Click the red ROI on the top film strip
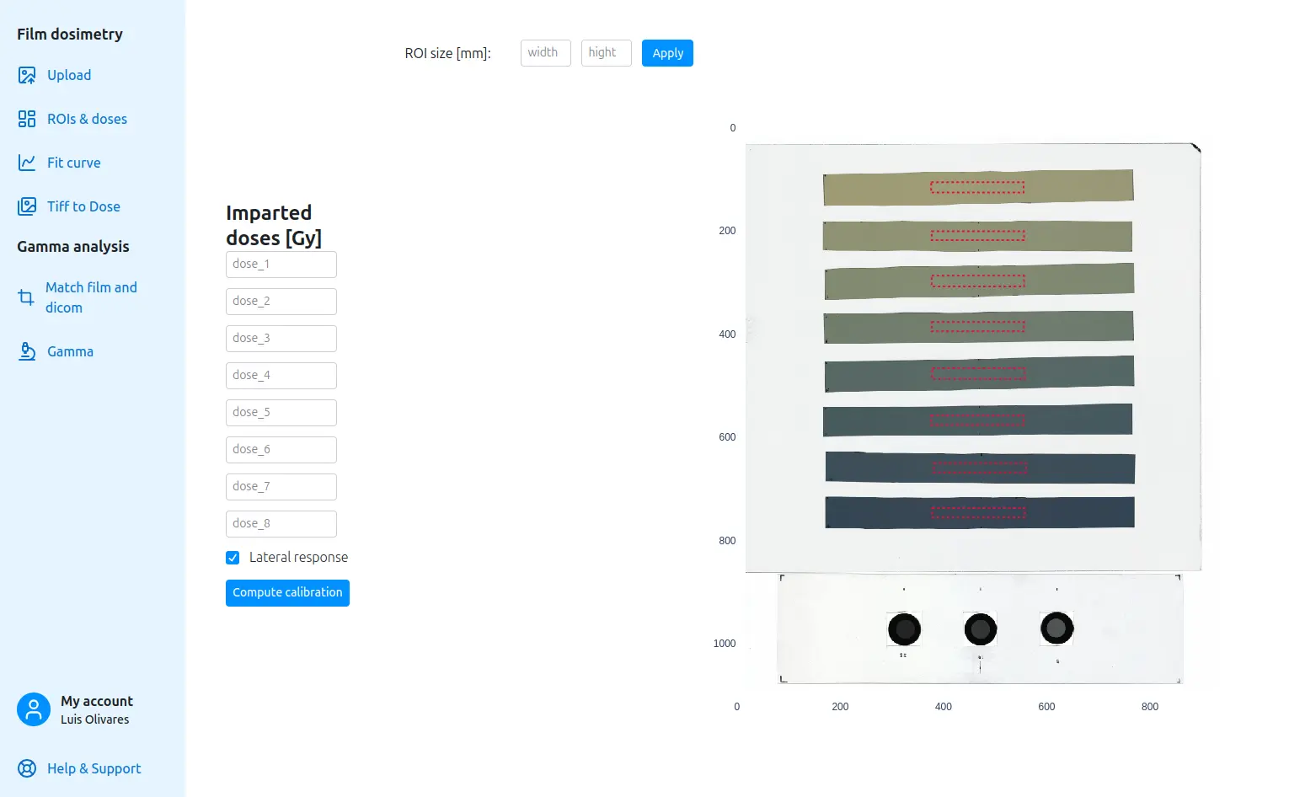 (x=977, y=187)
